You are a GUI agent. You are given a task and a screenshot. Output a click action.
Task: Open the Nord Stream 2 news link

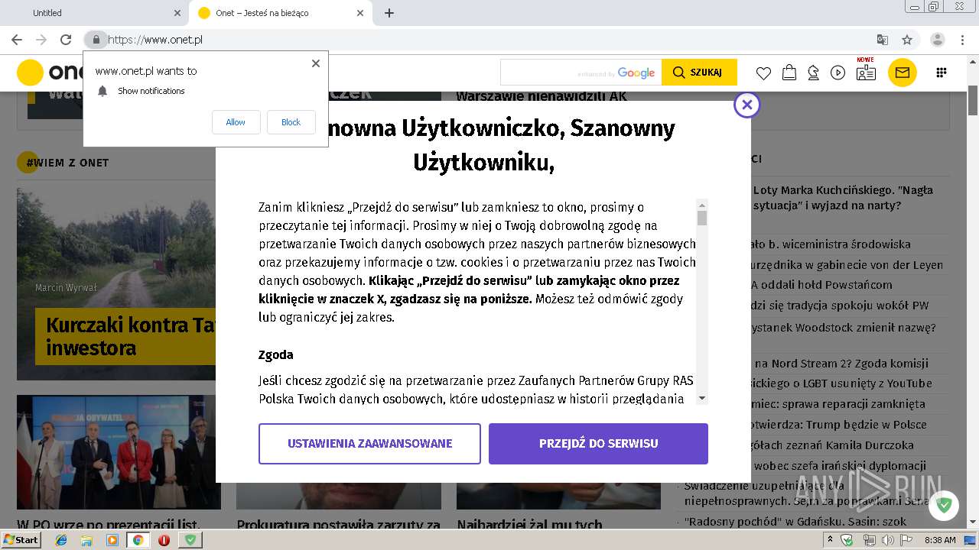[x=841, y=363]
